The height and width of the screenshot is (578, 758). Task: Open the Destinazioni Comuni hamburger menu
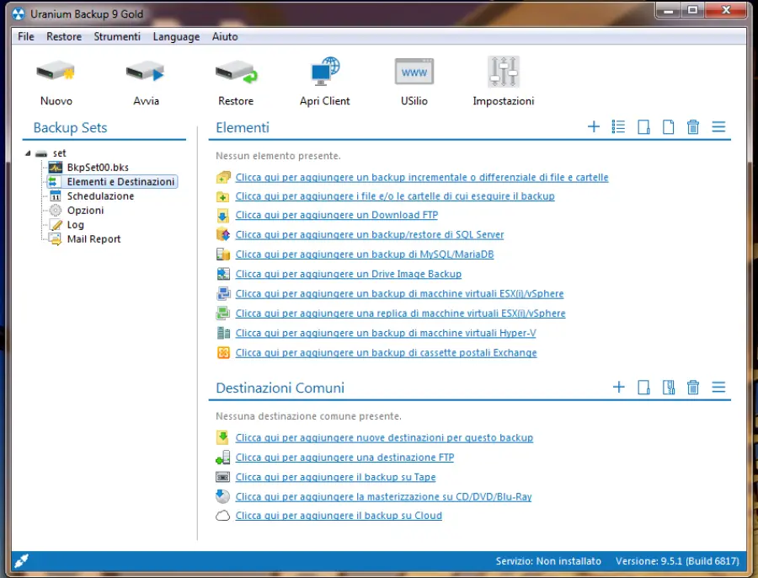(718, 387)
